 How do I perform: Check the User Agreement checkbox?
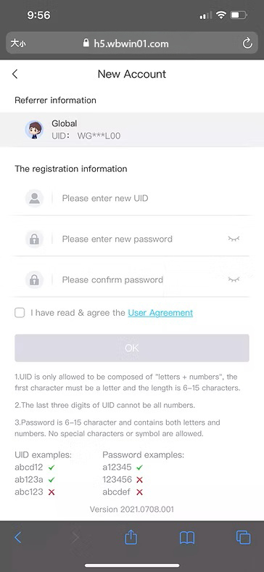point(20,313)
